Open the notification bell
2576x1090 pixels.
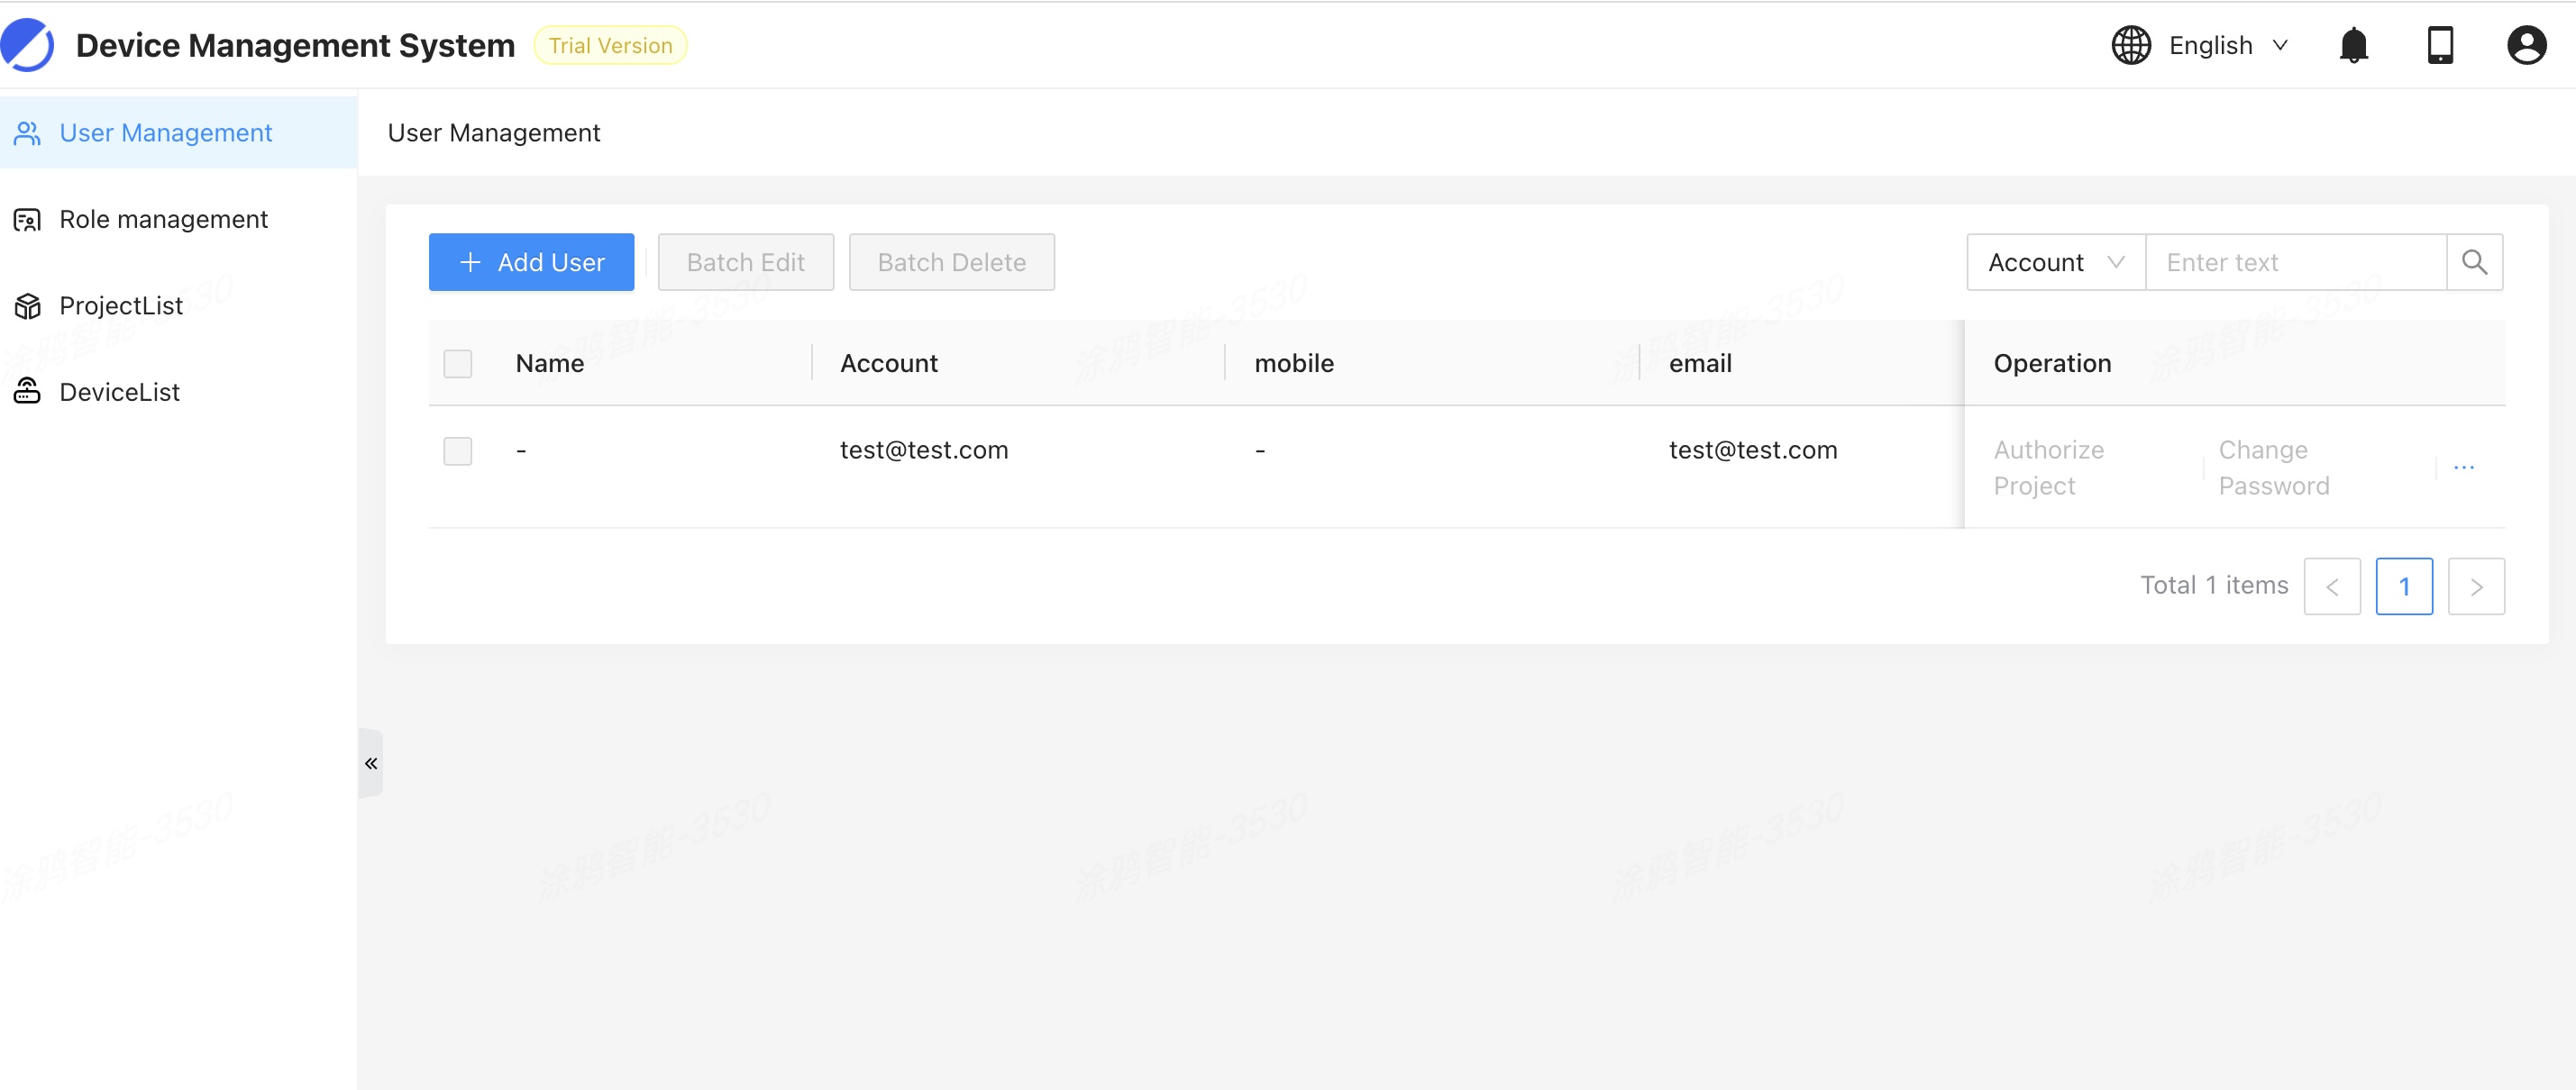click(2353, 45)
